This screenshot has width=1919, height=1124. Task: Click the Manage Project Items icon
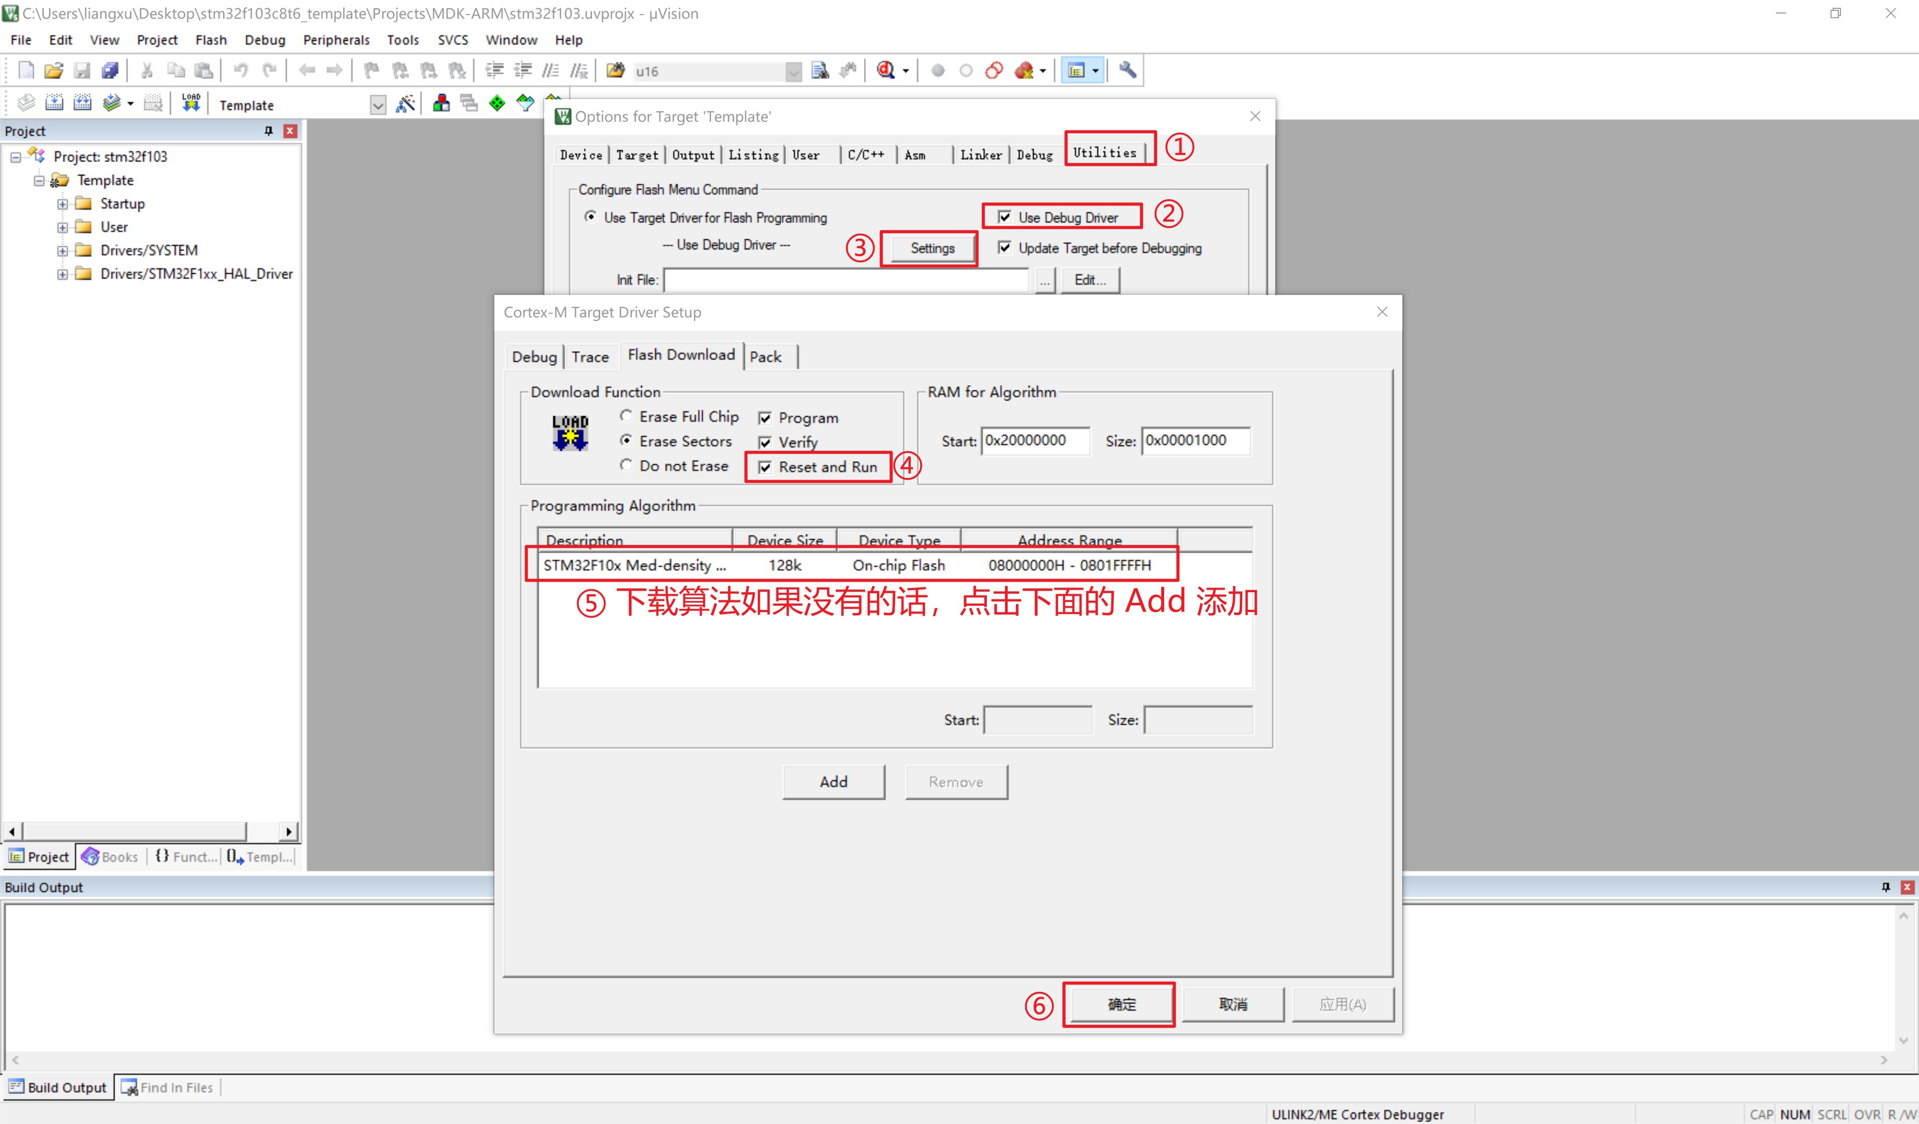point(441,104)
